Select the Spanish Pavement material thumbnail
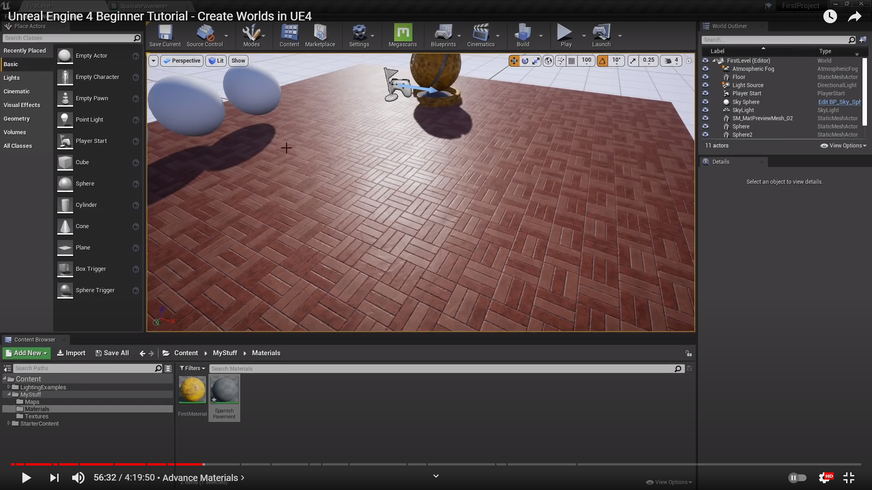 (x=224, y=390)
